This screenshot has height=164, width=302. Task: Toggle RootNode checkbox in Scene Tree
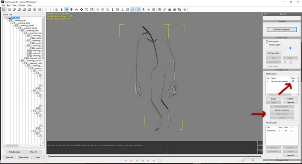coord(8,18)
